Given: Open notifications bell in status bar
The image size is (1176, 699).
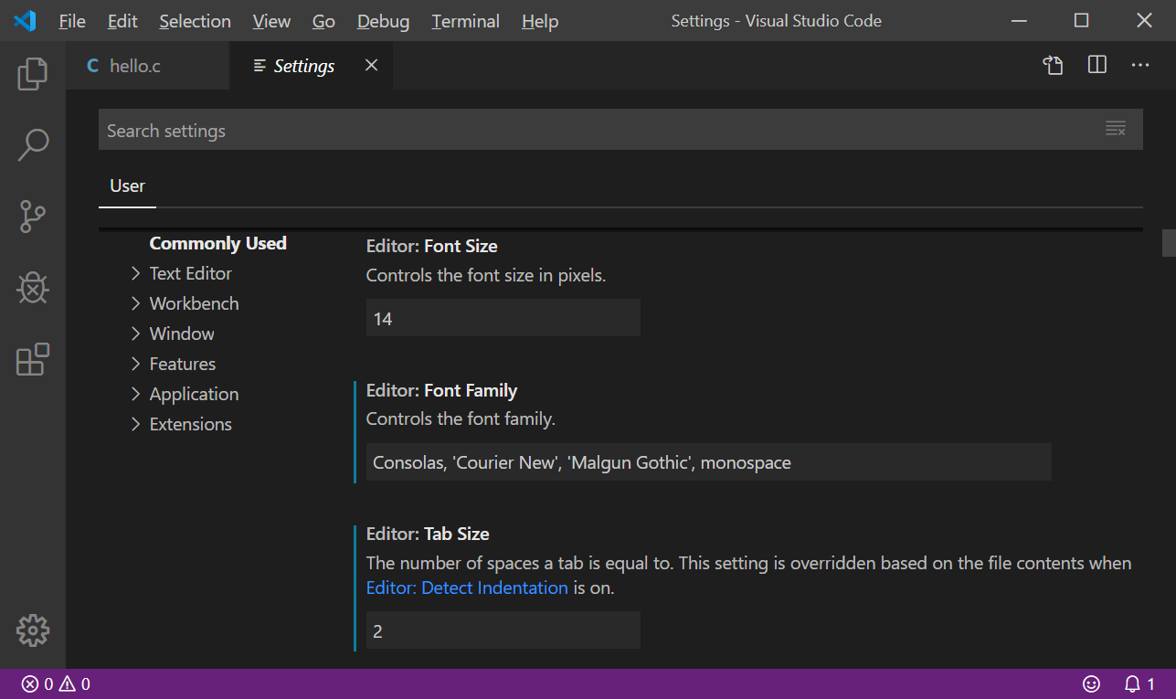Looking at the screenshot, I should tap(1139, 683).
